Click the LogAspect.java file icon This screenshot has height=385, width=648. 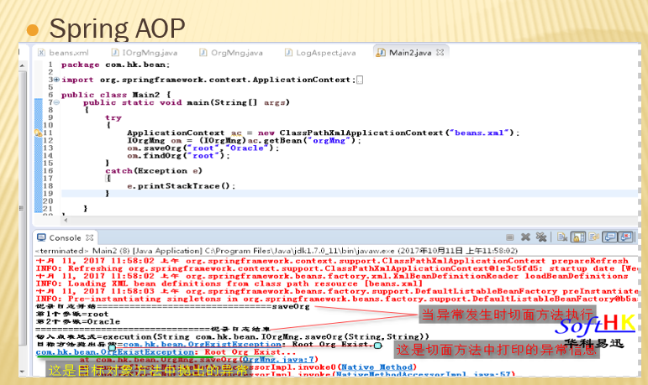pos(288,52)
